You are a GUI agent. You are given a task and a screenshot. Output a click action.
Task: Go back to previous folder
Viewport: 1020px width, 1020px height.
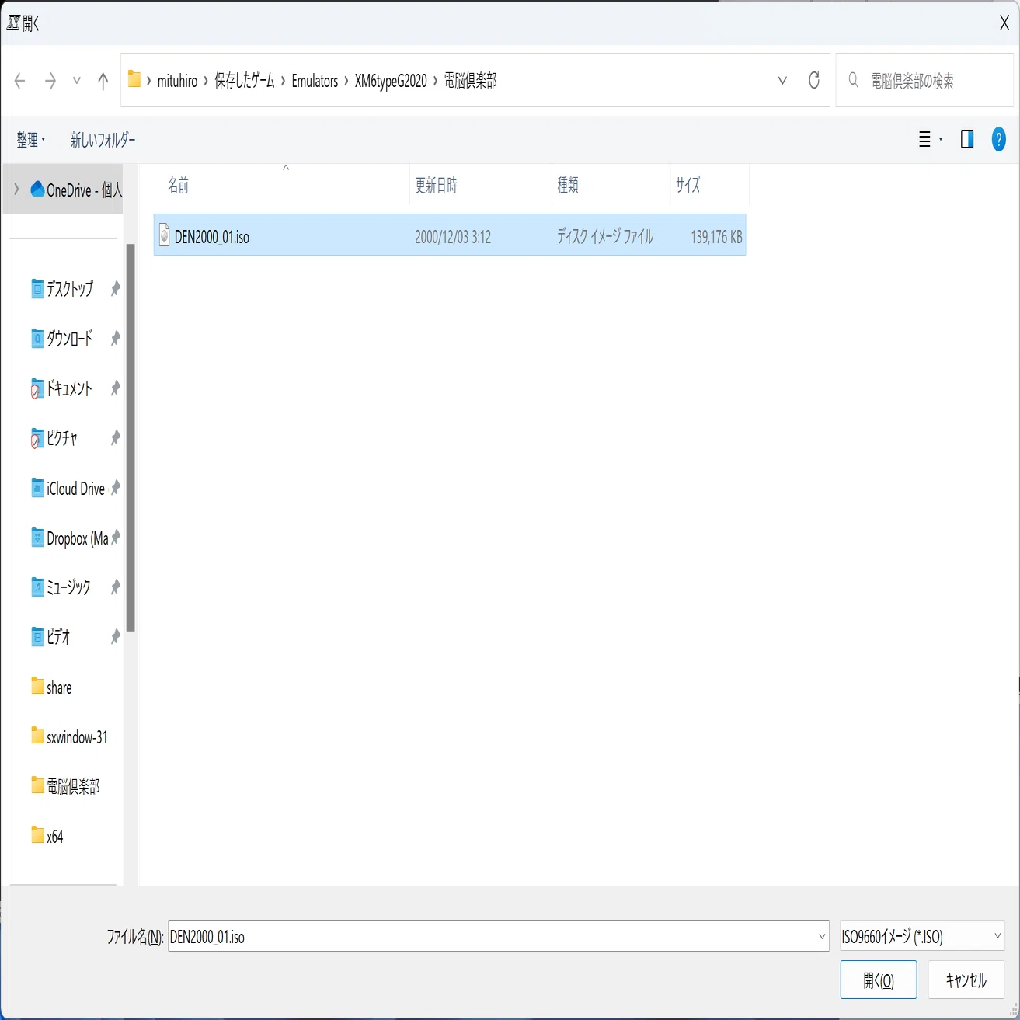tap(20, 81)
